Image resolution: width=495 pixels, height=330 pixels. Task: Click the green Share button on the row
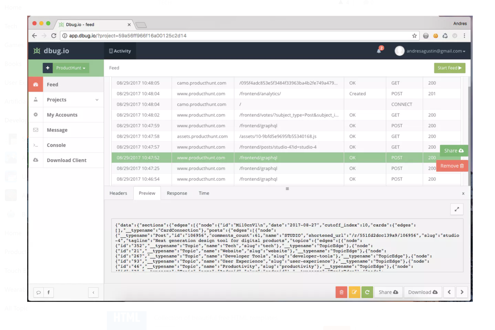tap(454, 151)
